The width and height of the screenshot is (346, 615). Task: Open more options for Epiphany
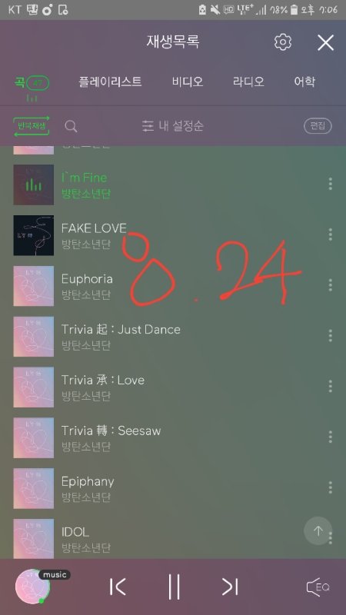click(331, 487)
